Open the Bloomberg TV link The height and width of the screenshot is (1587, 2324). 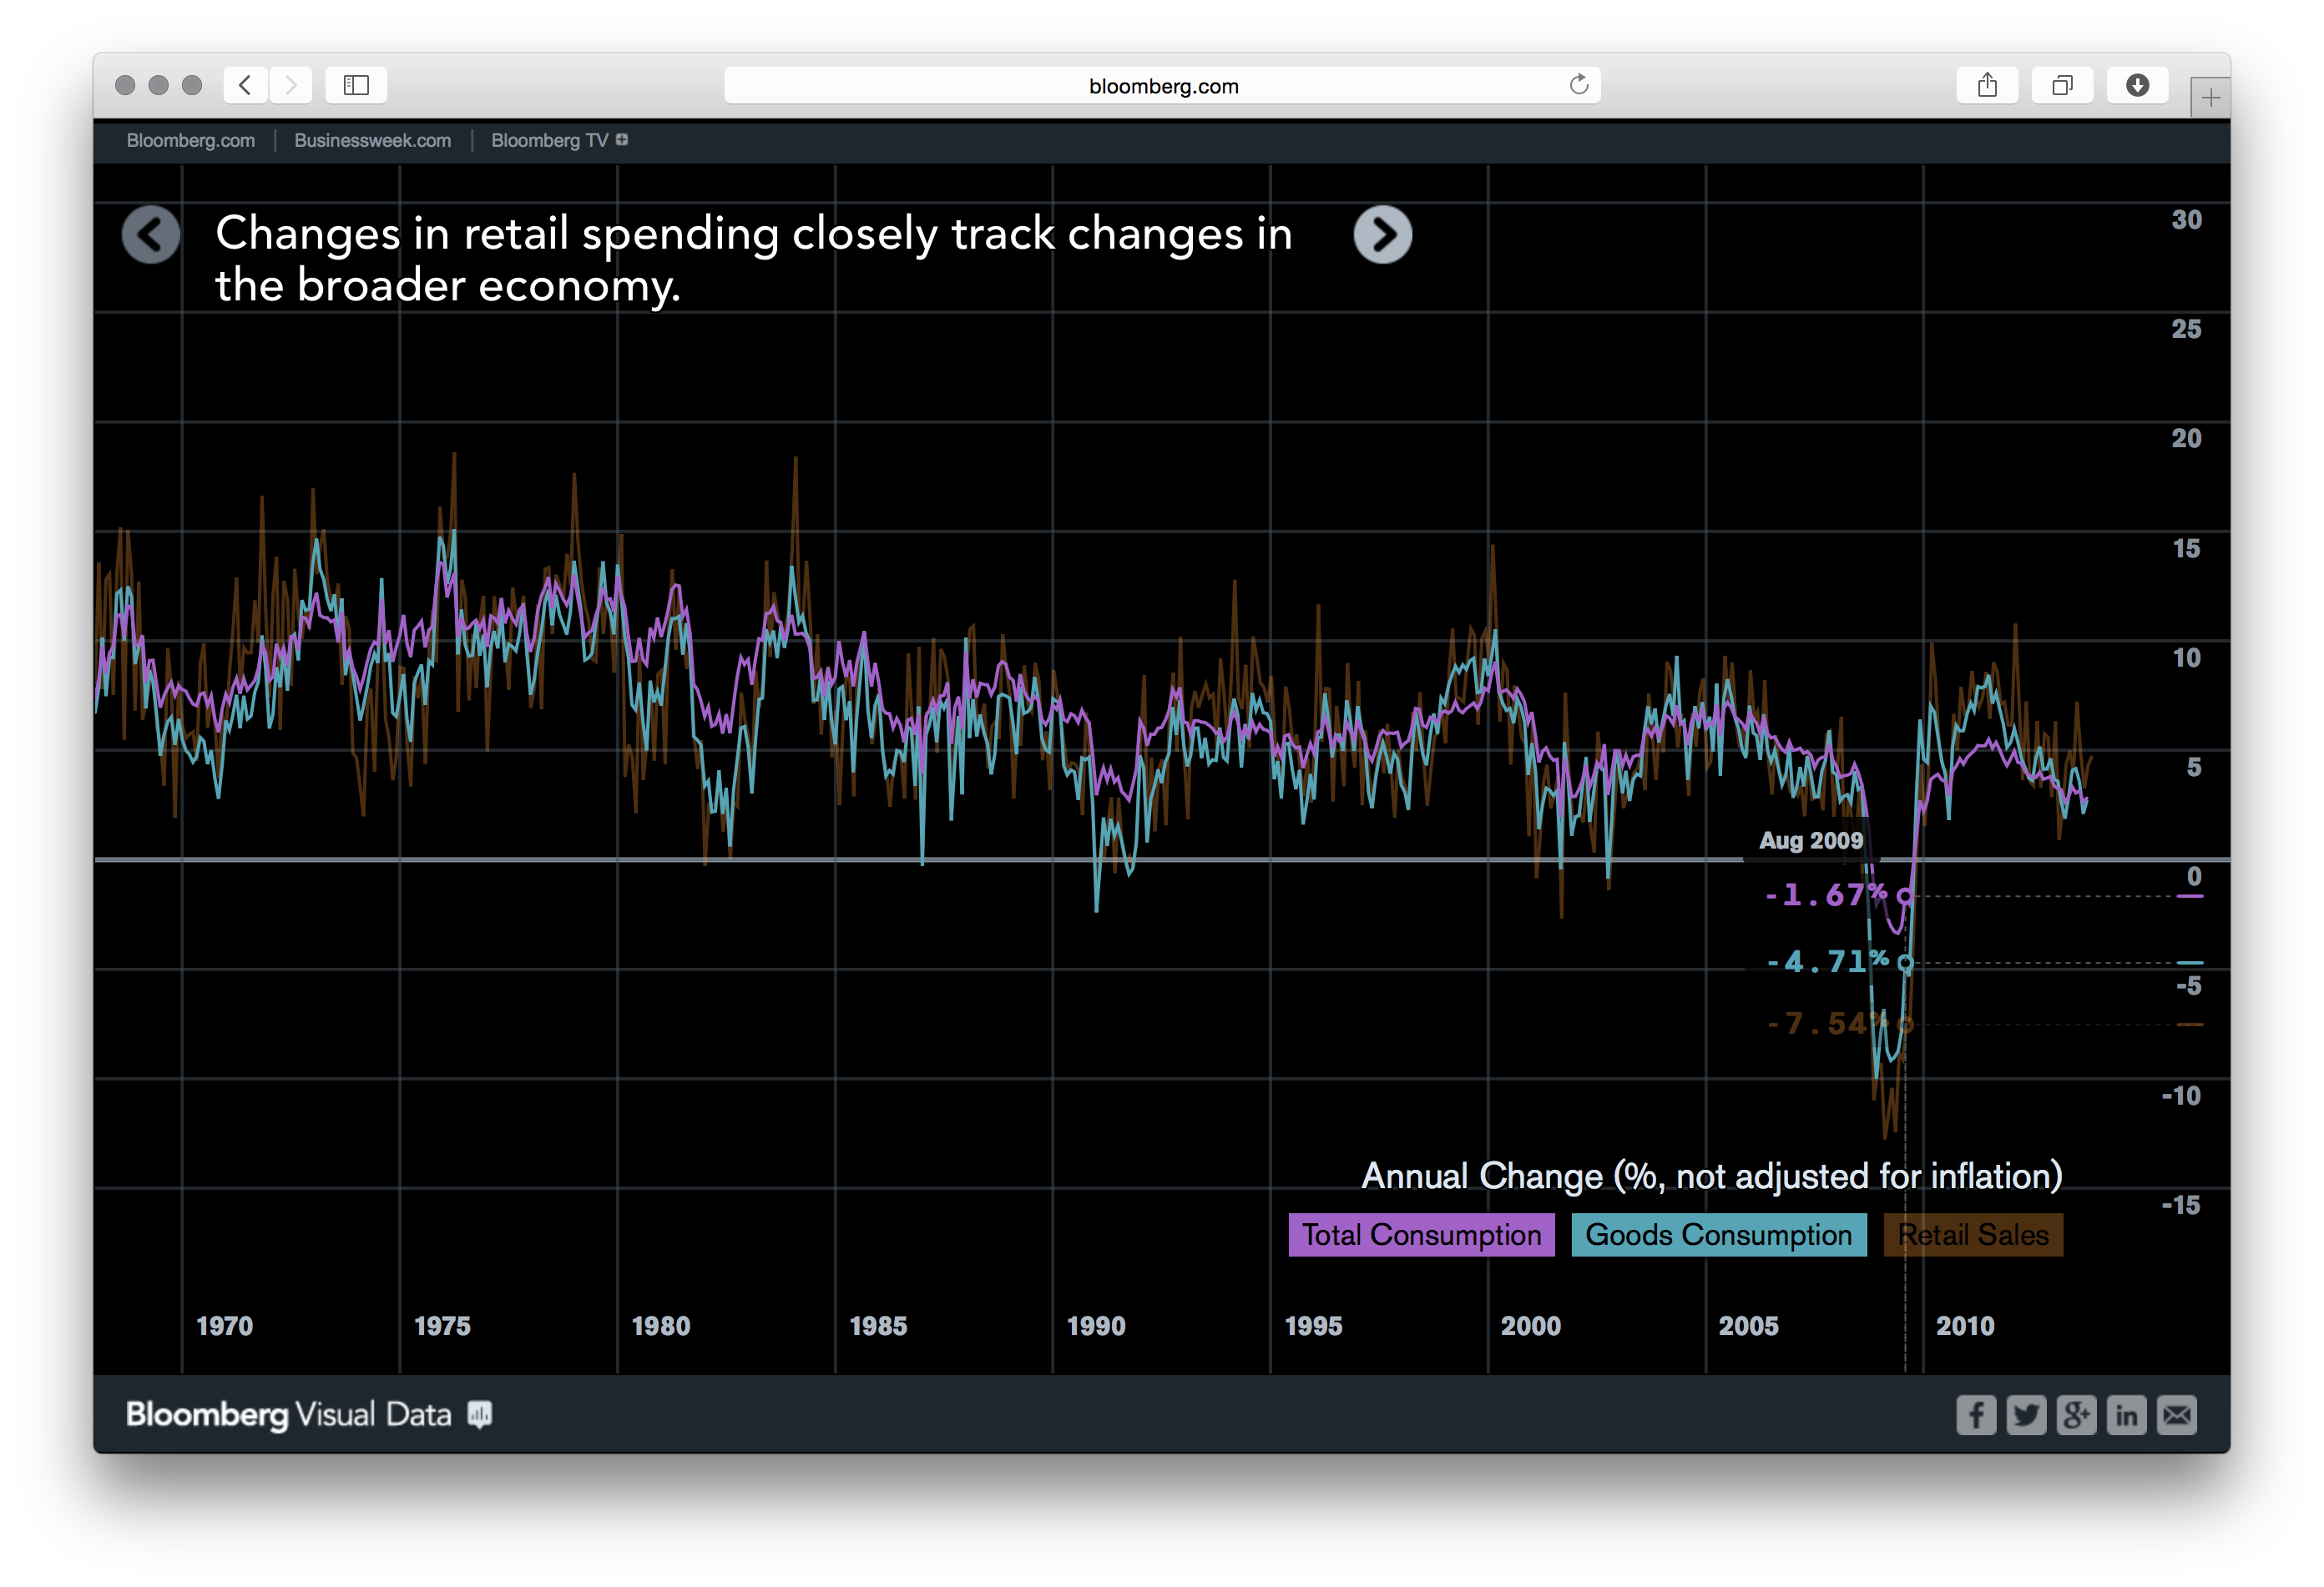[549, 140]
